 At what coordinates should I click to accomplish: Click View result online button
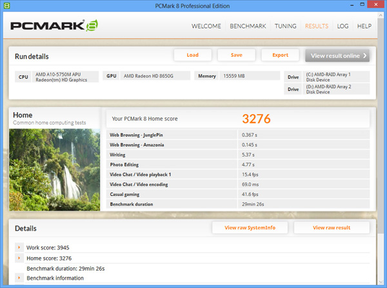(x=337, y=55)
